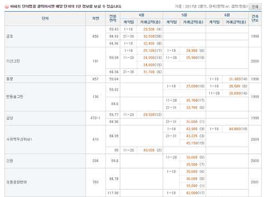Select the price 35,500 (7)

[195, 164]
